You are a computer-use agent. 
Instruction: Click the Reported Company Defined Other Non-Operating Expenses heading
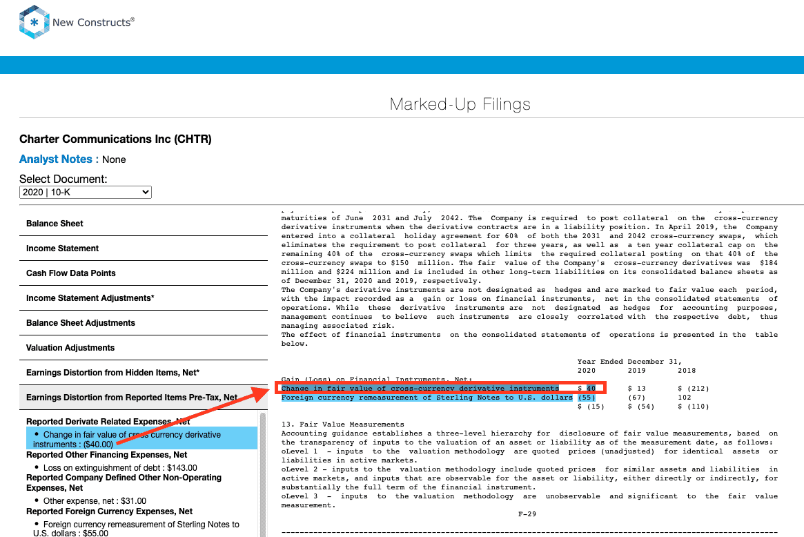pos(124,482)
